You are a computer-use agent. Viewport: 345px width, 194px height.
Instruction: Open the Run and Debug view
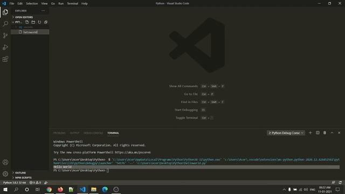(x=5, y=47)
